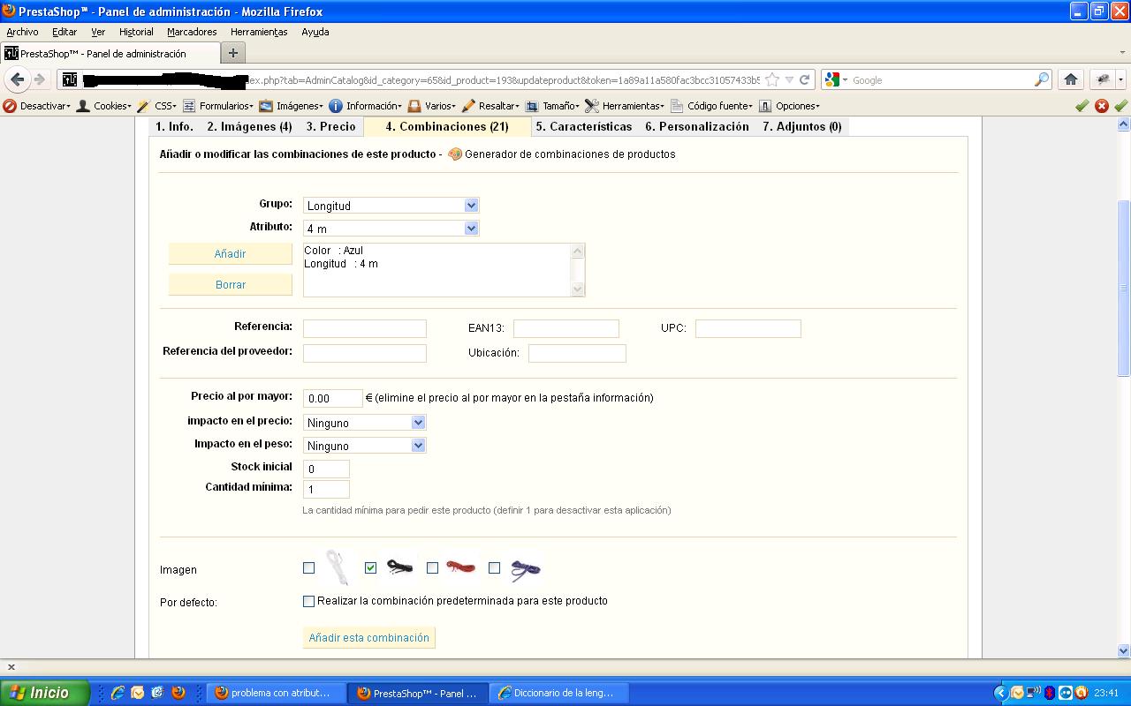This screenshot has width=1131, height=706.
Task: Enable default combination checkbox for this product
Action: tap(308, 601)
